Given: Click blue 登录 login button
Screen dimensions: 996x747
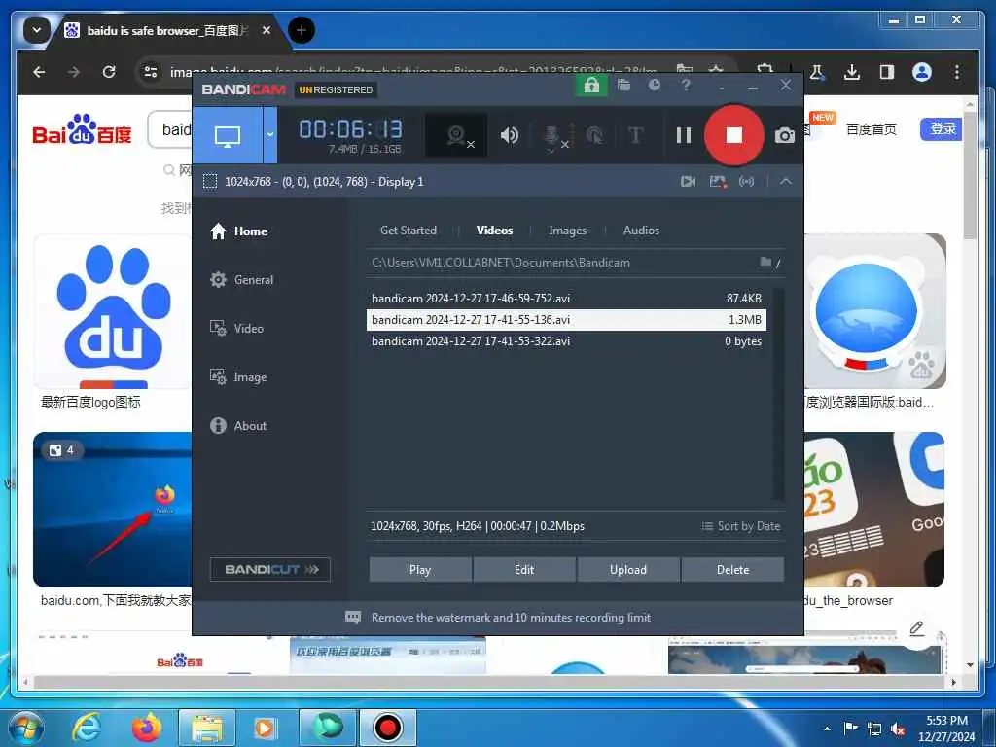Looking at the screenshot, I should point(942,129).
